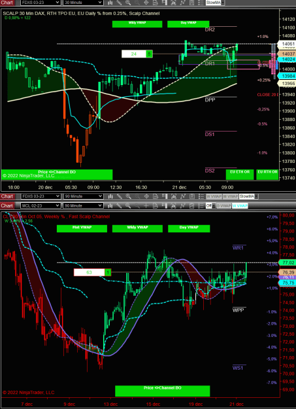296x409 pixels.
Task: Open indicators icon in MCL chart toolbar
Action: [x=182, y=205]
